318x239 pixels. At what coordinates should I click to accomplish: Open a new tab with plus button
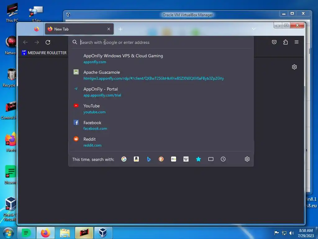[120, 29]
